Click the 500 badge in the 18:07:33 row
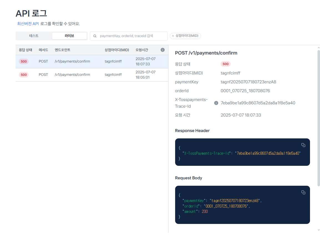The image size is (320, 235). (24, 61)
